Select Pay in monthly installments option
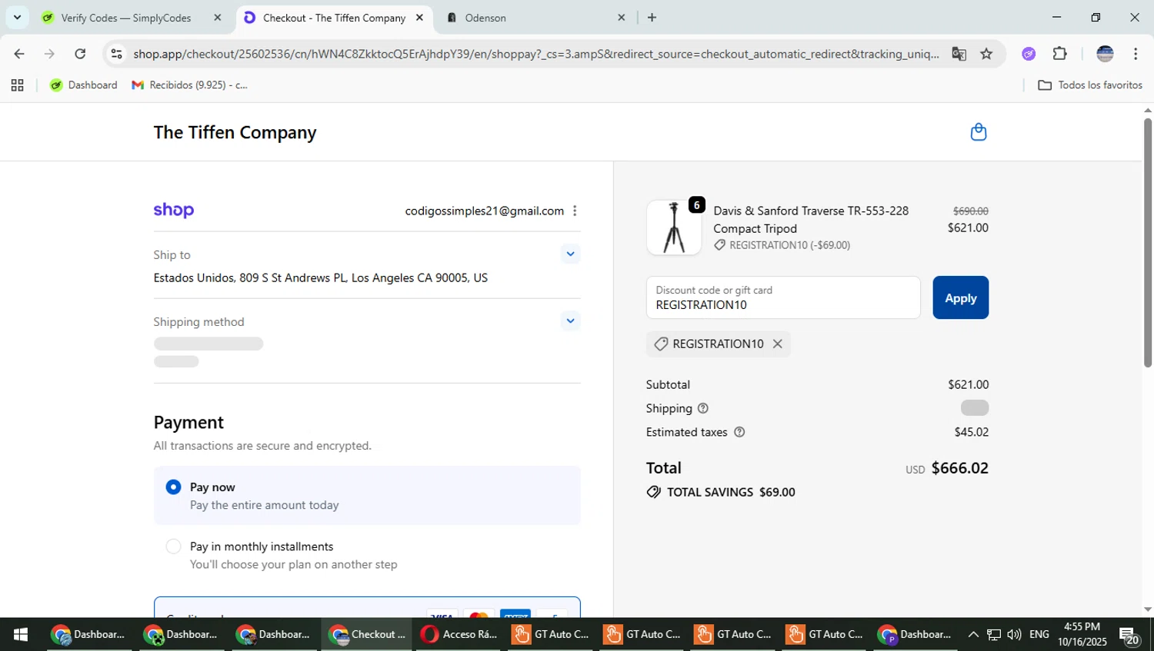The height and width of the screenshot is (651, 1154). pyautogui.click(x=173, y=546)
